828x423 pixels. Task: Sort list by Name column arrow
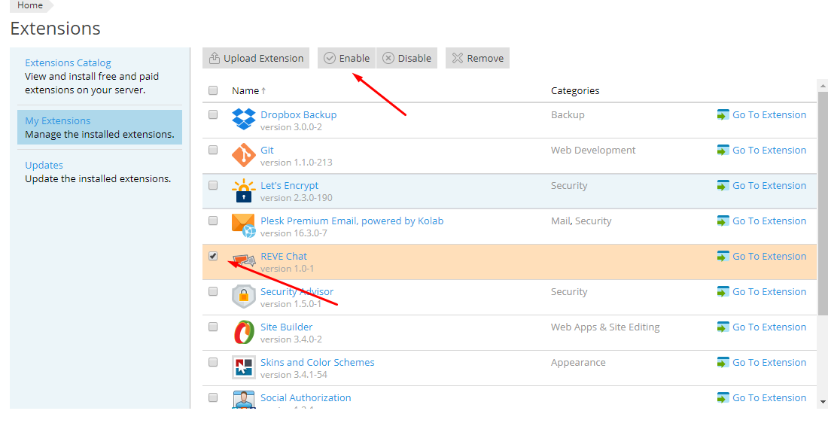[263, 91]
